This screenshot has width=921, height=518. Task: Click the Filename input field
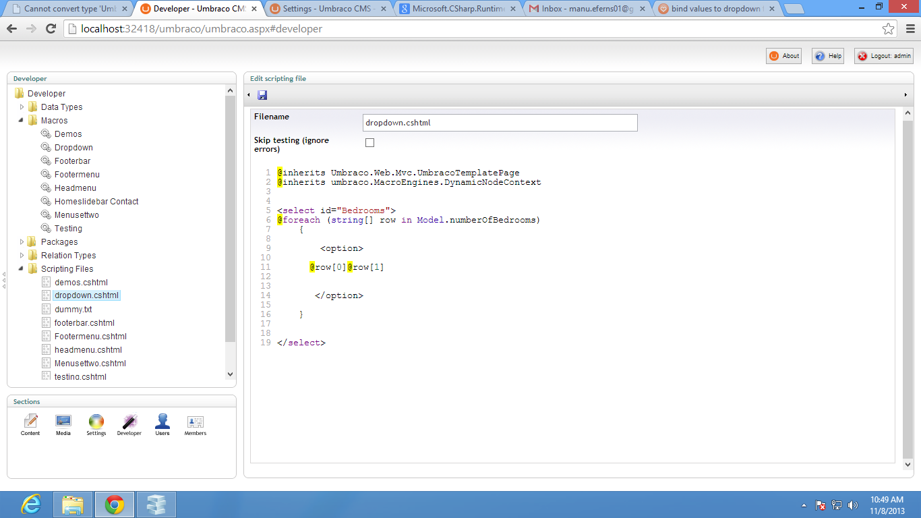500,123
